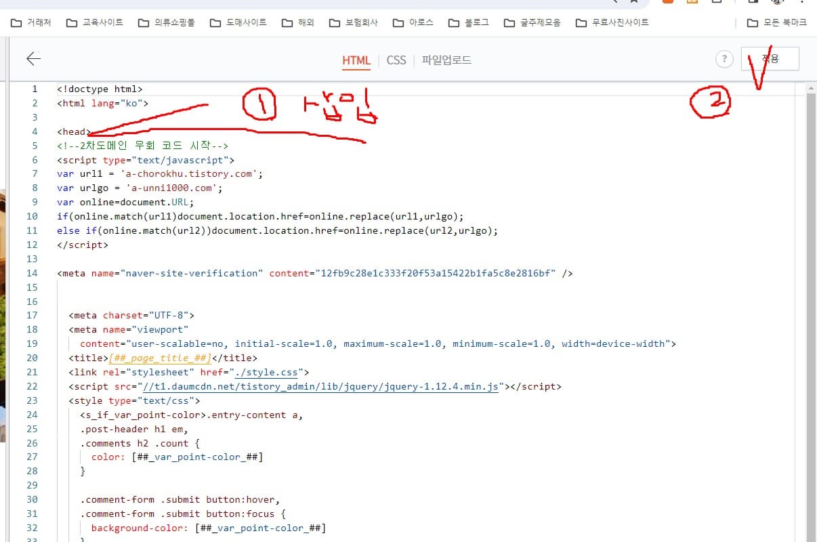Click the .comment-form .submit button:focus line
Screen dimensions: 817x542
tap(182, 514)
